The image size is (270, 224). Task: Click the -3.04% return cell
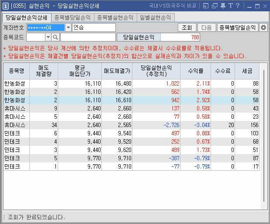[195, 125]
